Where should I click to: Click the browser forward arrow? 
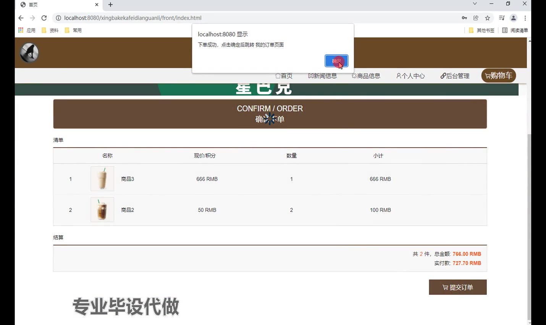[x=32, y=18]
